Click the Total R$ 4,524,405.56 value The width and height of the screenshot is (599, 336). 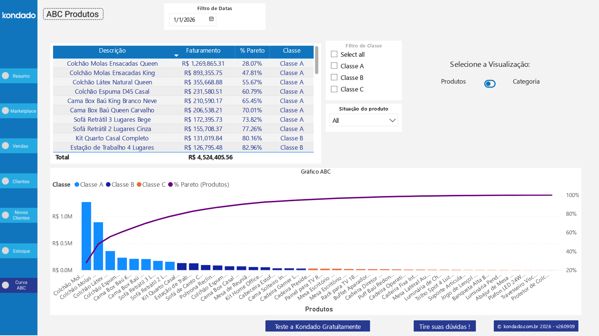point(210,157)
